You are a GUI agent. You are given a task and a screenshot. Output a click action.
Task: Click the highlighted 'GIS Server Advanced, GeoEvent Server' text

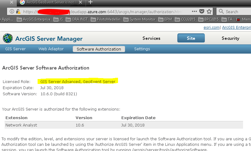[78, 81]
